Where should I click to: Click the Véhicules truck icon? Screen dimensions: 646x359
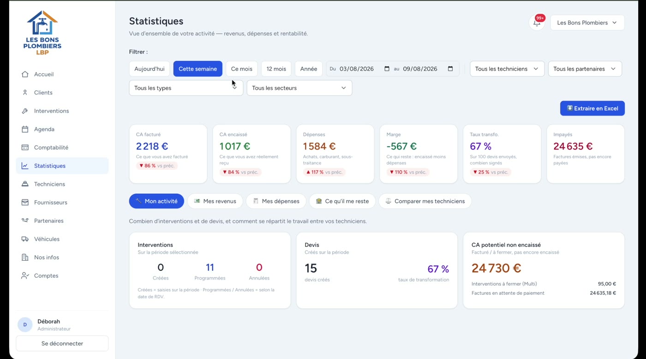coord(25,239)
